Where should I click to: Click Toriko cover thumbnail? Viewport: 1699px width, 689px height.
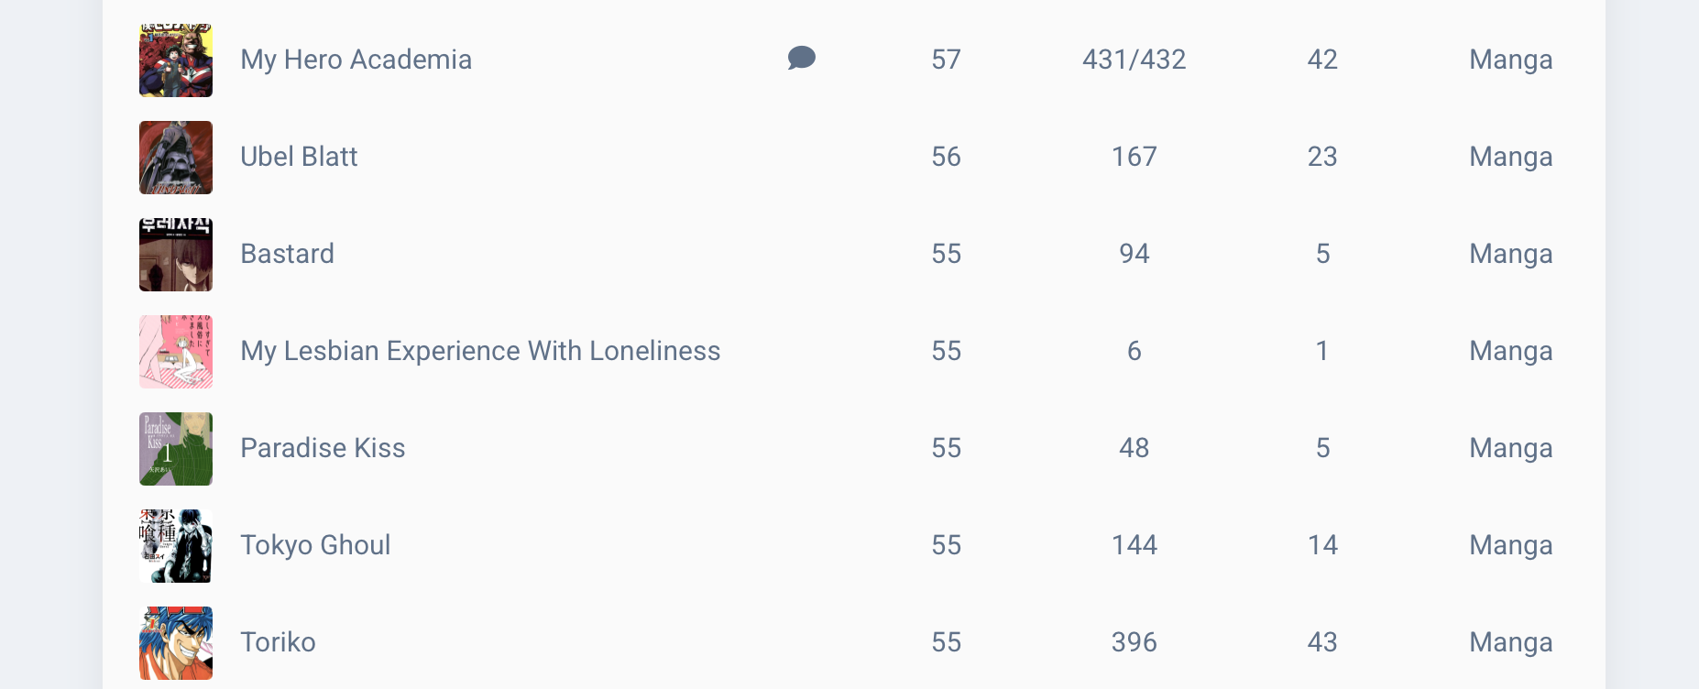click(176, 643)
